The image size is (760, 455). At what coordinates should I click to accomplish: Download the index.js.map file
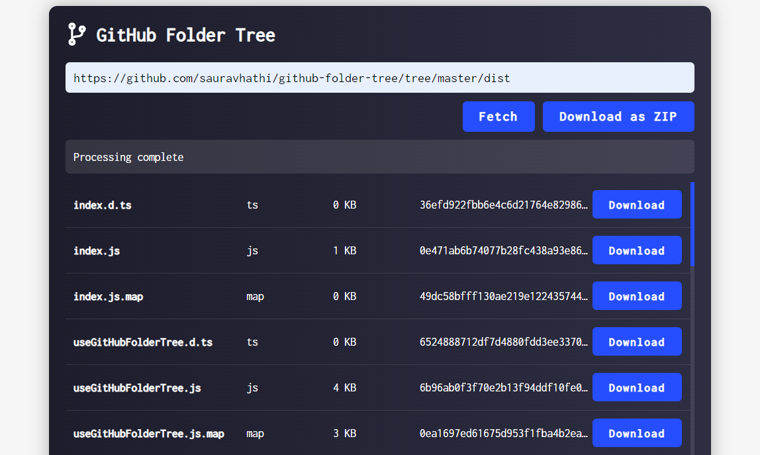pos(636,296)
